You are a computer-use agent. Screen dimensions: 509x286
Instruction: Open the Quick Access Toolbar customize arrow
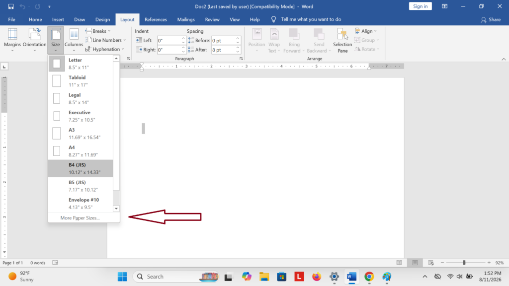(49, 6)
